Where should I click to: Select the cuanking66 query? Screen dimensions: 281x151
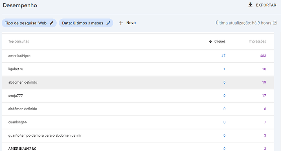click(18, 122)
